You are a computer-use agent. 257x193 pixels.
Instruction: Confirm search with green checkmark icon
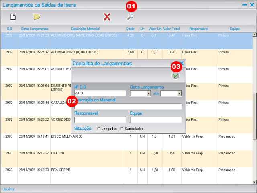(175, 76)
